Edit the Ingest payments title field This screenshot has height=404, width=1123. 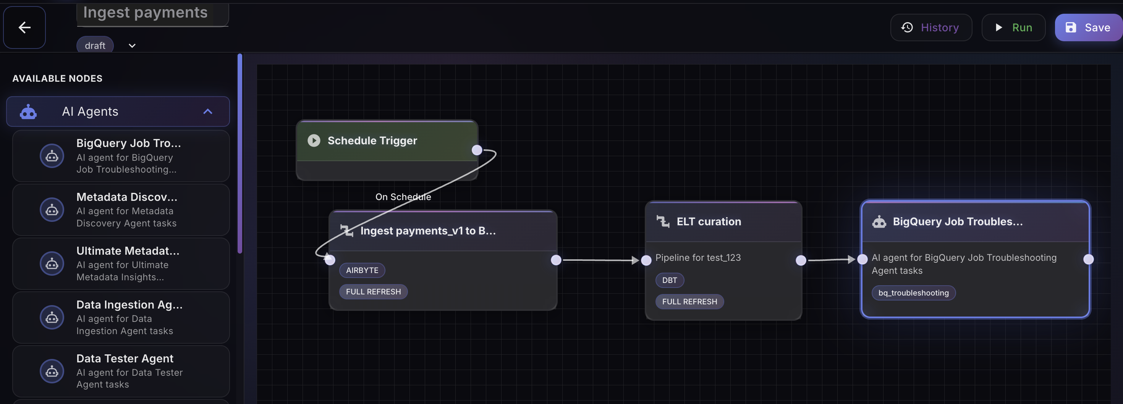pos(152,13)
